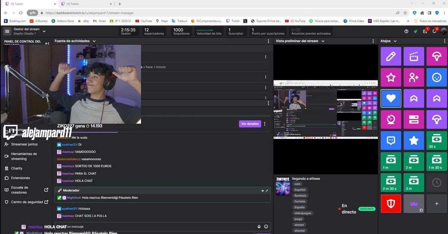Click the pink webcam rewind shortcut tile
448x234 pixels.
tap(391, 119)
